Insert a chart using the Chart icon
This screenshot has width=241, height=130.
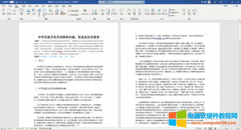57,12
